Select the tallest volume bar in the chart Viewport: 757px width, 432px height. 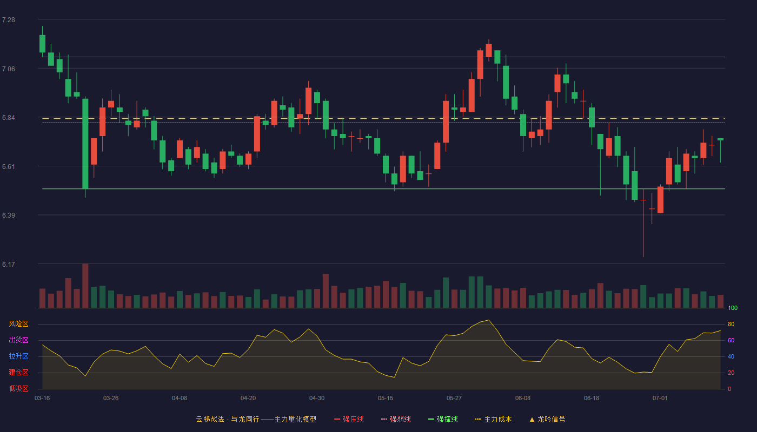tap(85, 286)
